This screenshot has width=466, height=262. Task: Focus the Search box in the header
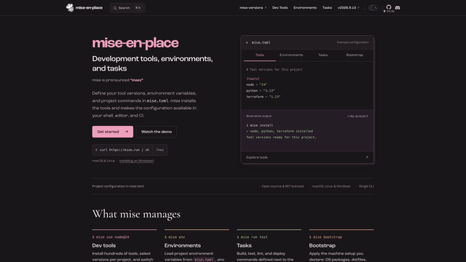tap(127, 8)
